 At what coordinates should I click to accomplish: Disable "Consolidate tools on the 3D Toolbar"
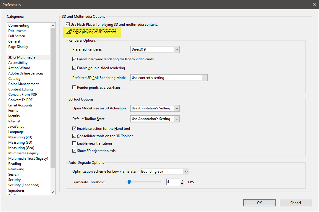point(74,136)
